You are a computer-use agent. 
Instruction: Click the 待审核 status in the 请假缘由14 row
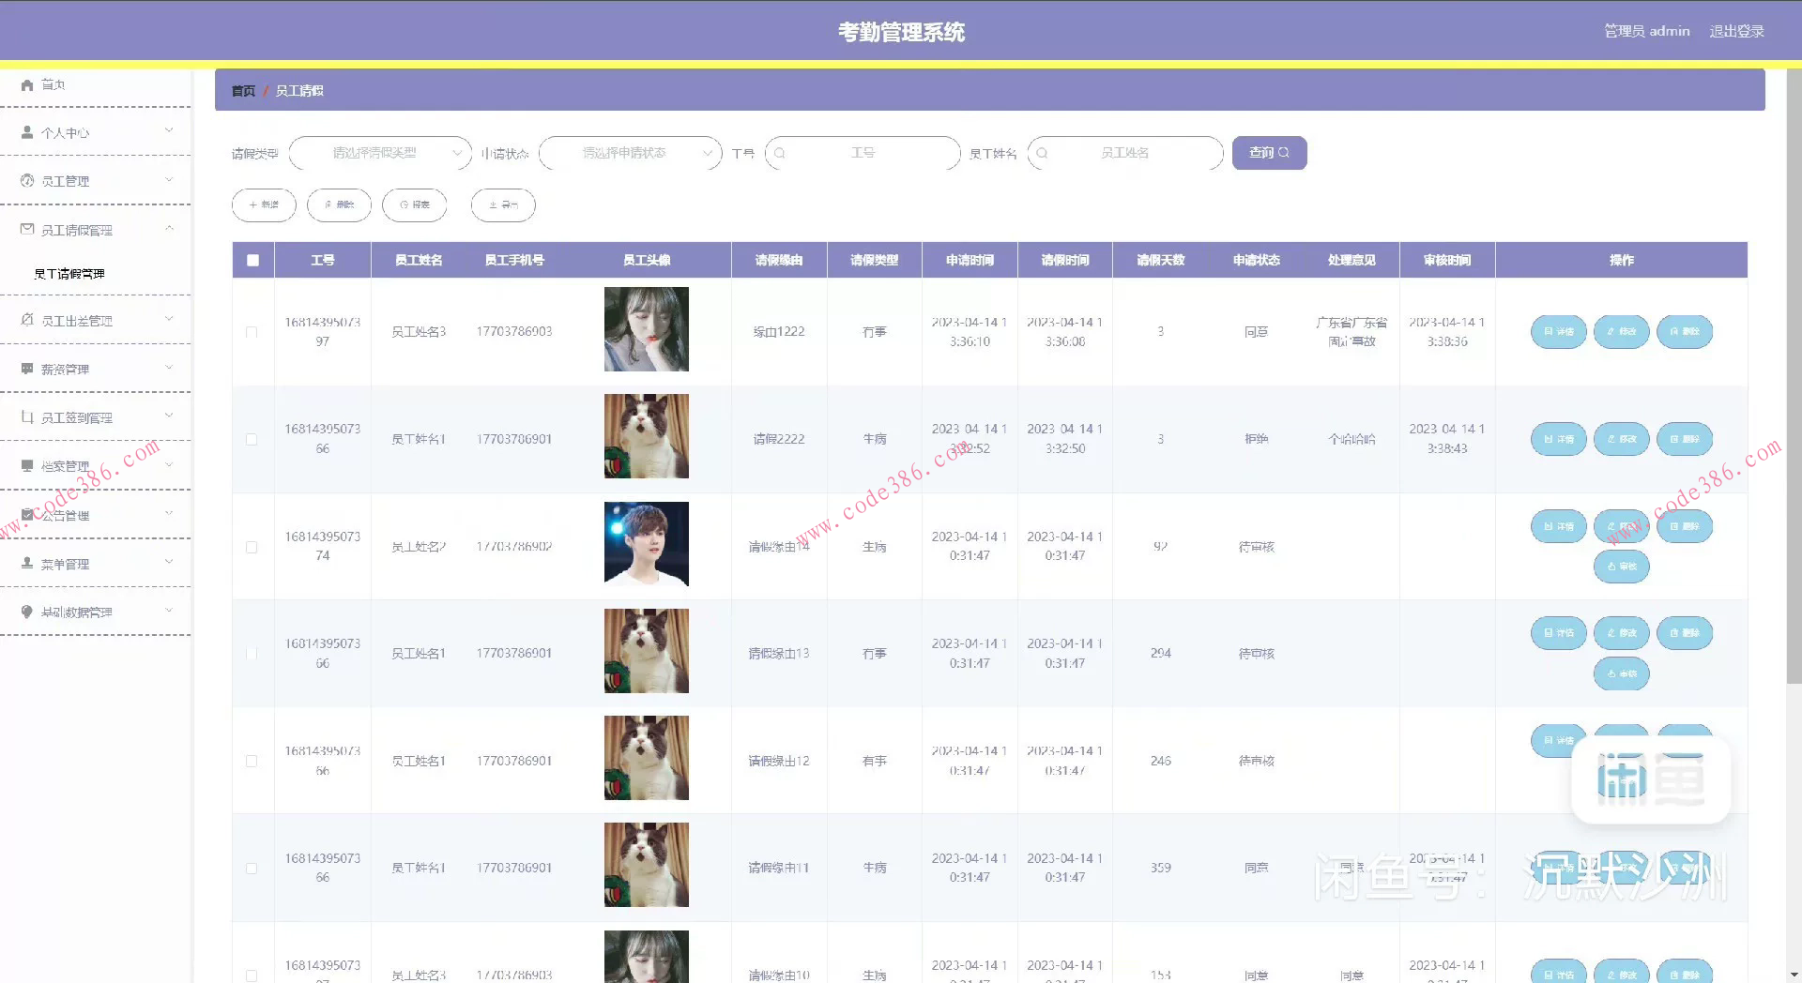pos(1257,547)
